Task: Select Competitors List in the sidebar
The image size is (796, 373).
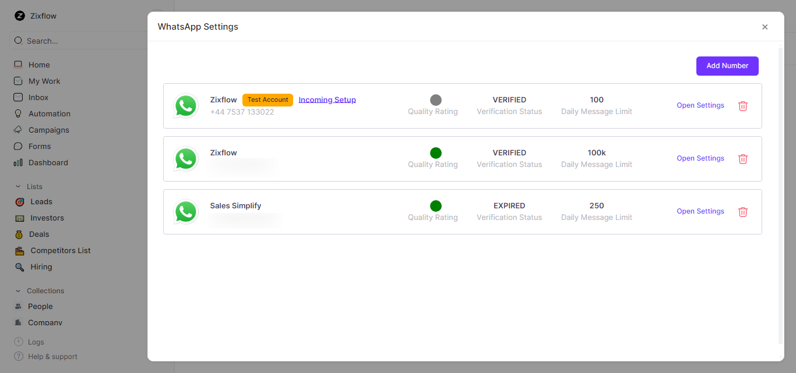Action: pyautogui.click(x=59, y=250)
